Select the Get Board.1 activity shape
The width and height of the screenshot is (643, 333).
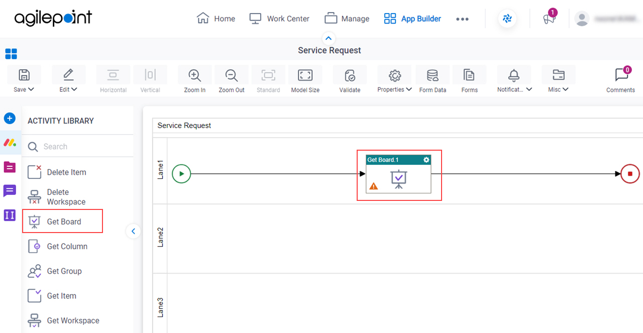click(398, 174)
